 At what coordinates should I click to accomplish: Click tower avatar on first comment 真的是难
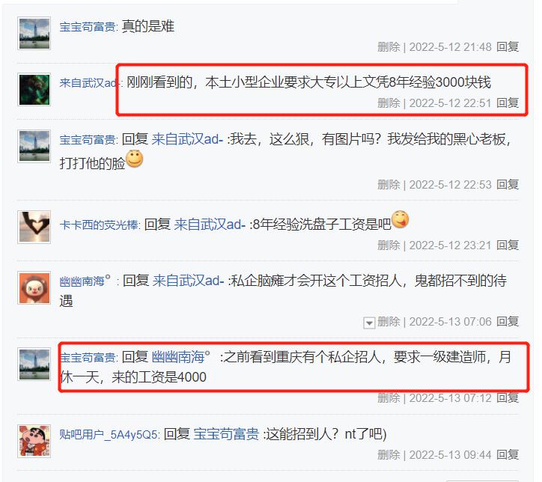[x=34, y=33]
